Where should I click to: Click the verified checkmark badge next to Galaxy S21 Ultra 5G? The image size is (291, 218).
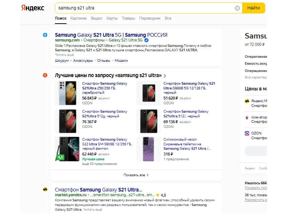[x=146, y=40]
